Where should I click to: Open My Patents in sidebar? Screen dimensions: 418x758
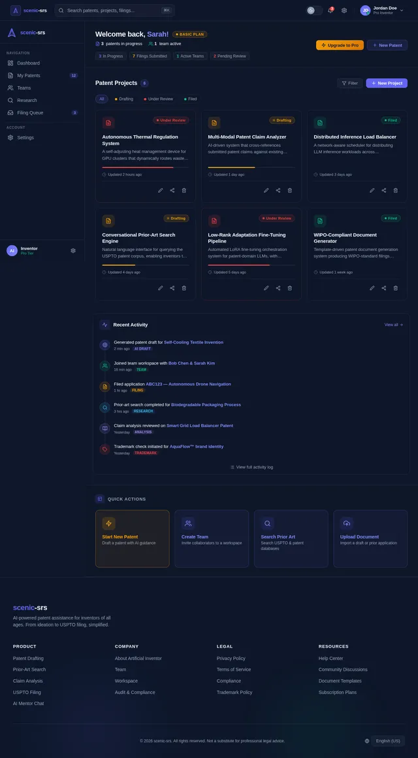42,75
